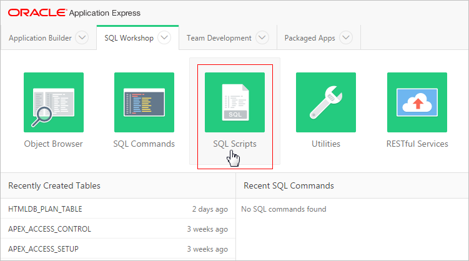Open the Utilities wrench icon
Image resolution: width=469 pixels, height=261 pixels.
[x=325, y=102]
